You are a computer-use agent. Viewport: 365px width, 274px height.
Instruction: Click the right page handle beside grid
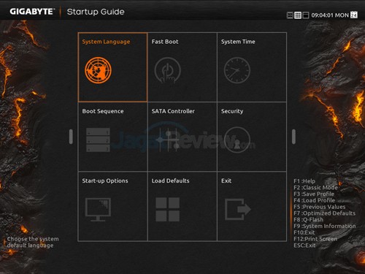click(293, 137)
